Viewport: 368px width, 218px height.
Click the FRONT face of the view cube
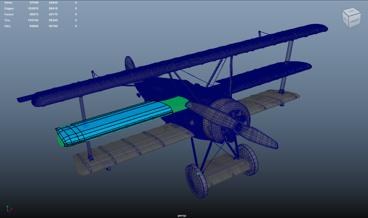point(354,21)
